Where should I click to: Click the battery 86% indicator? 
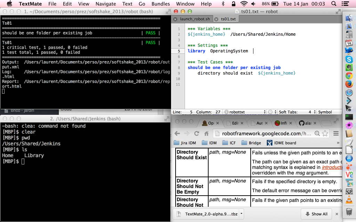[270, 3]
